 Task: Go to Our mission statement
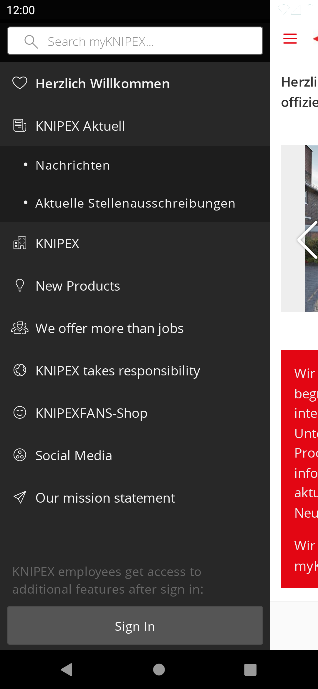105,498
